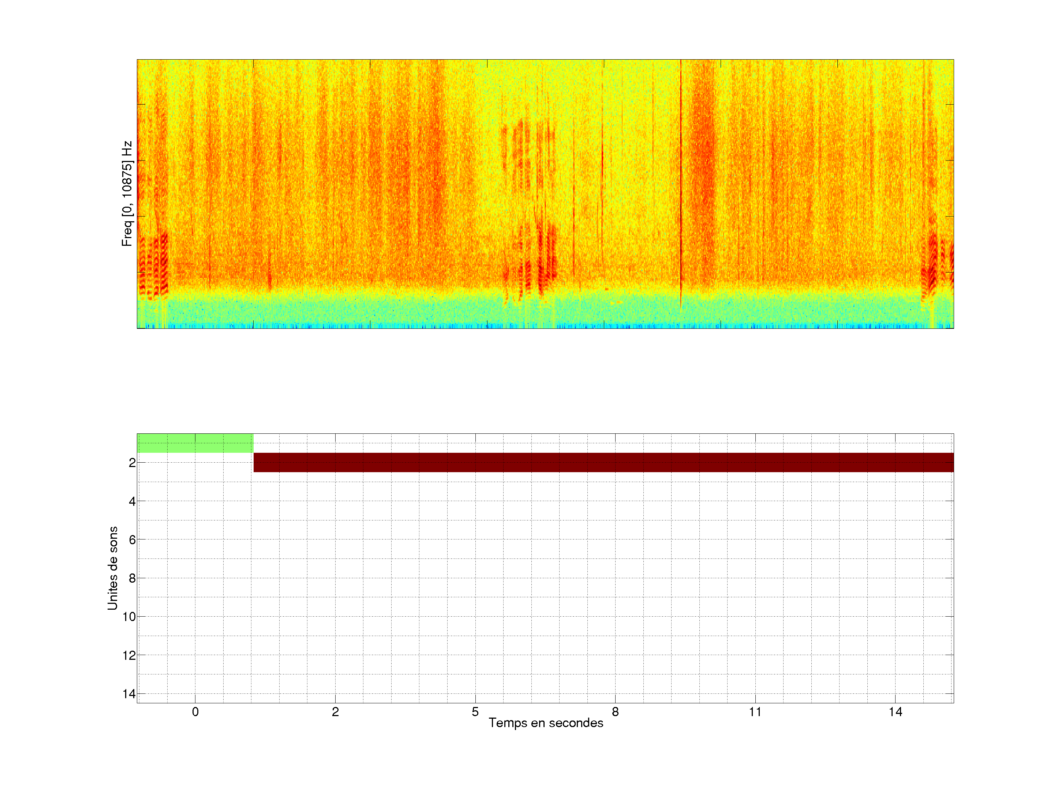
Task: Click the green segment in unit row 1
Action: [195, 443]
